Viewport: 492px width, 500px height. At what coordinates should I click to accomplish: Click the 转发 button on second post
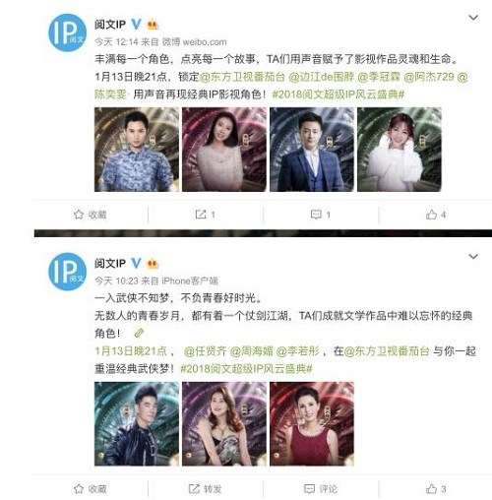pyautogui.click(x=205, y=489)
